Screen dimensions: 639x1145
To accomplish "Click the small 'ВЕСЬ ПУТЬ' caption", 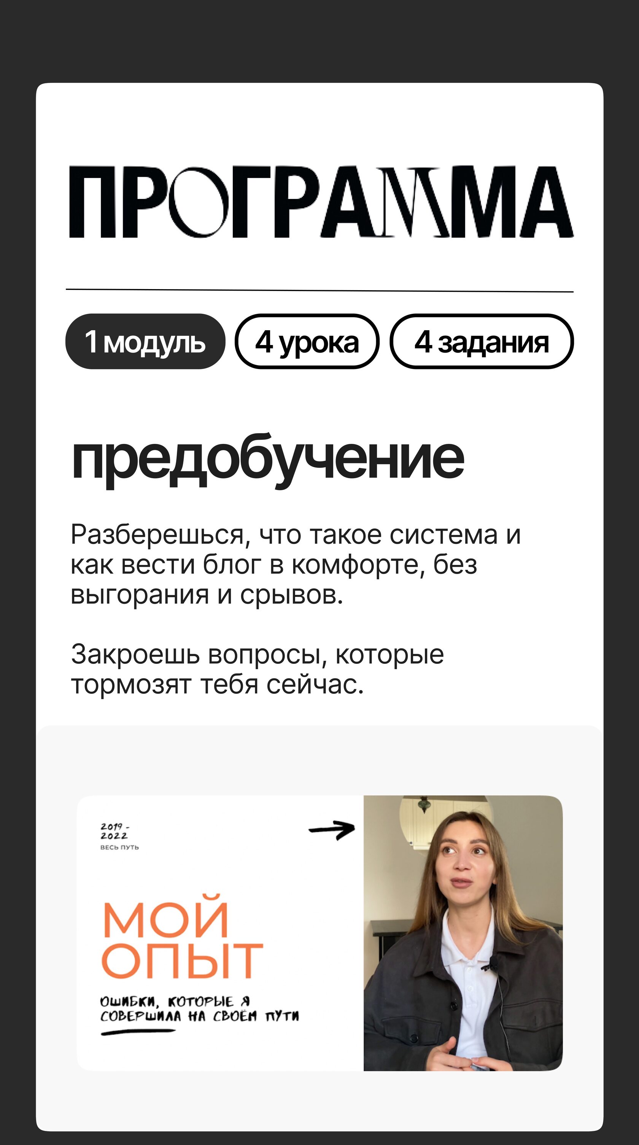I will [119, 847].
